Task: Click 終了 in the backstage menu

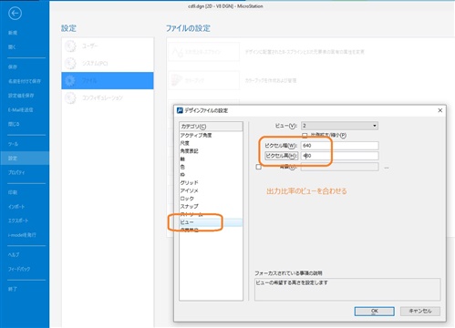Action: coord(13,289)
